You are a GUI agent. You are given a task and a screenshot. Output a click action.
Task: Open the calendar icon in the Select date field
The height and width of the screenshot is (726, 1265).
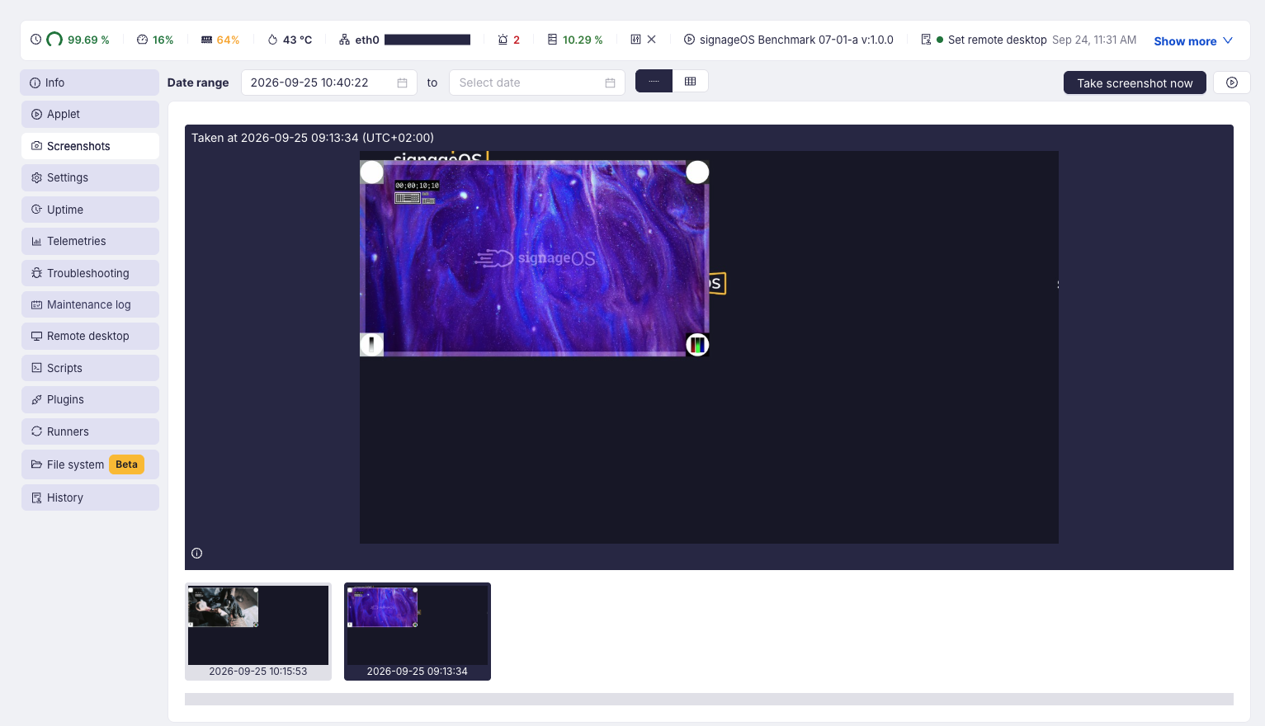pos(610,82)
